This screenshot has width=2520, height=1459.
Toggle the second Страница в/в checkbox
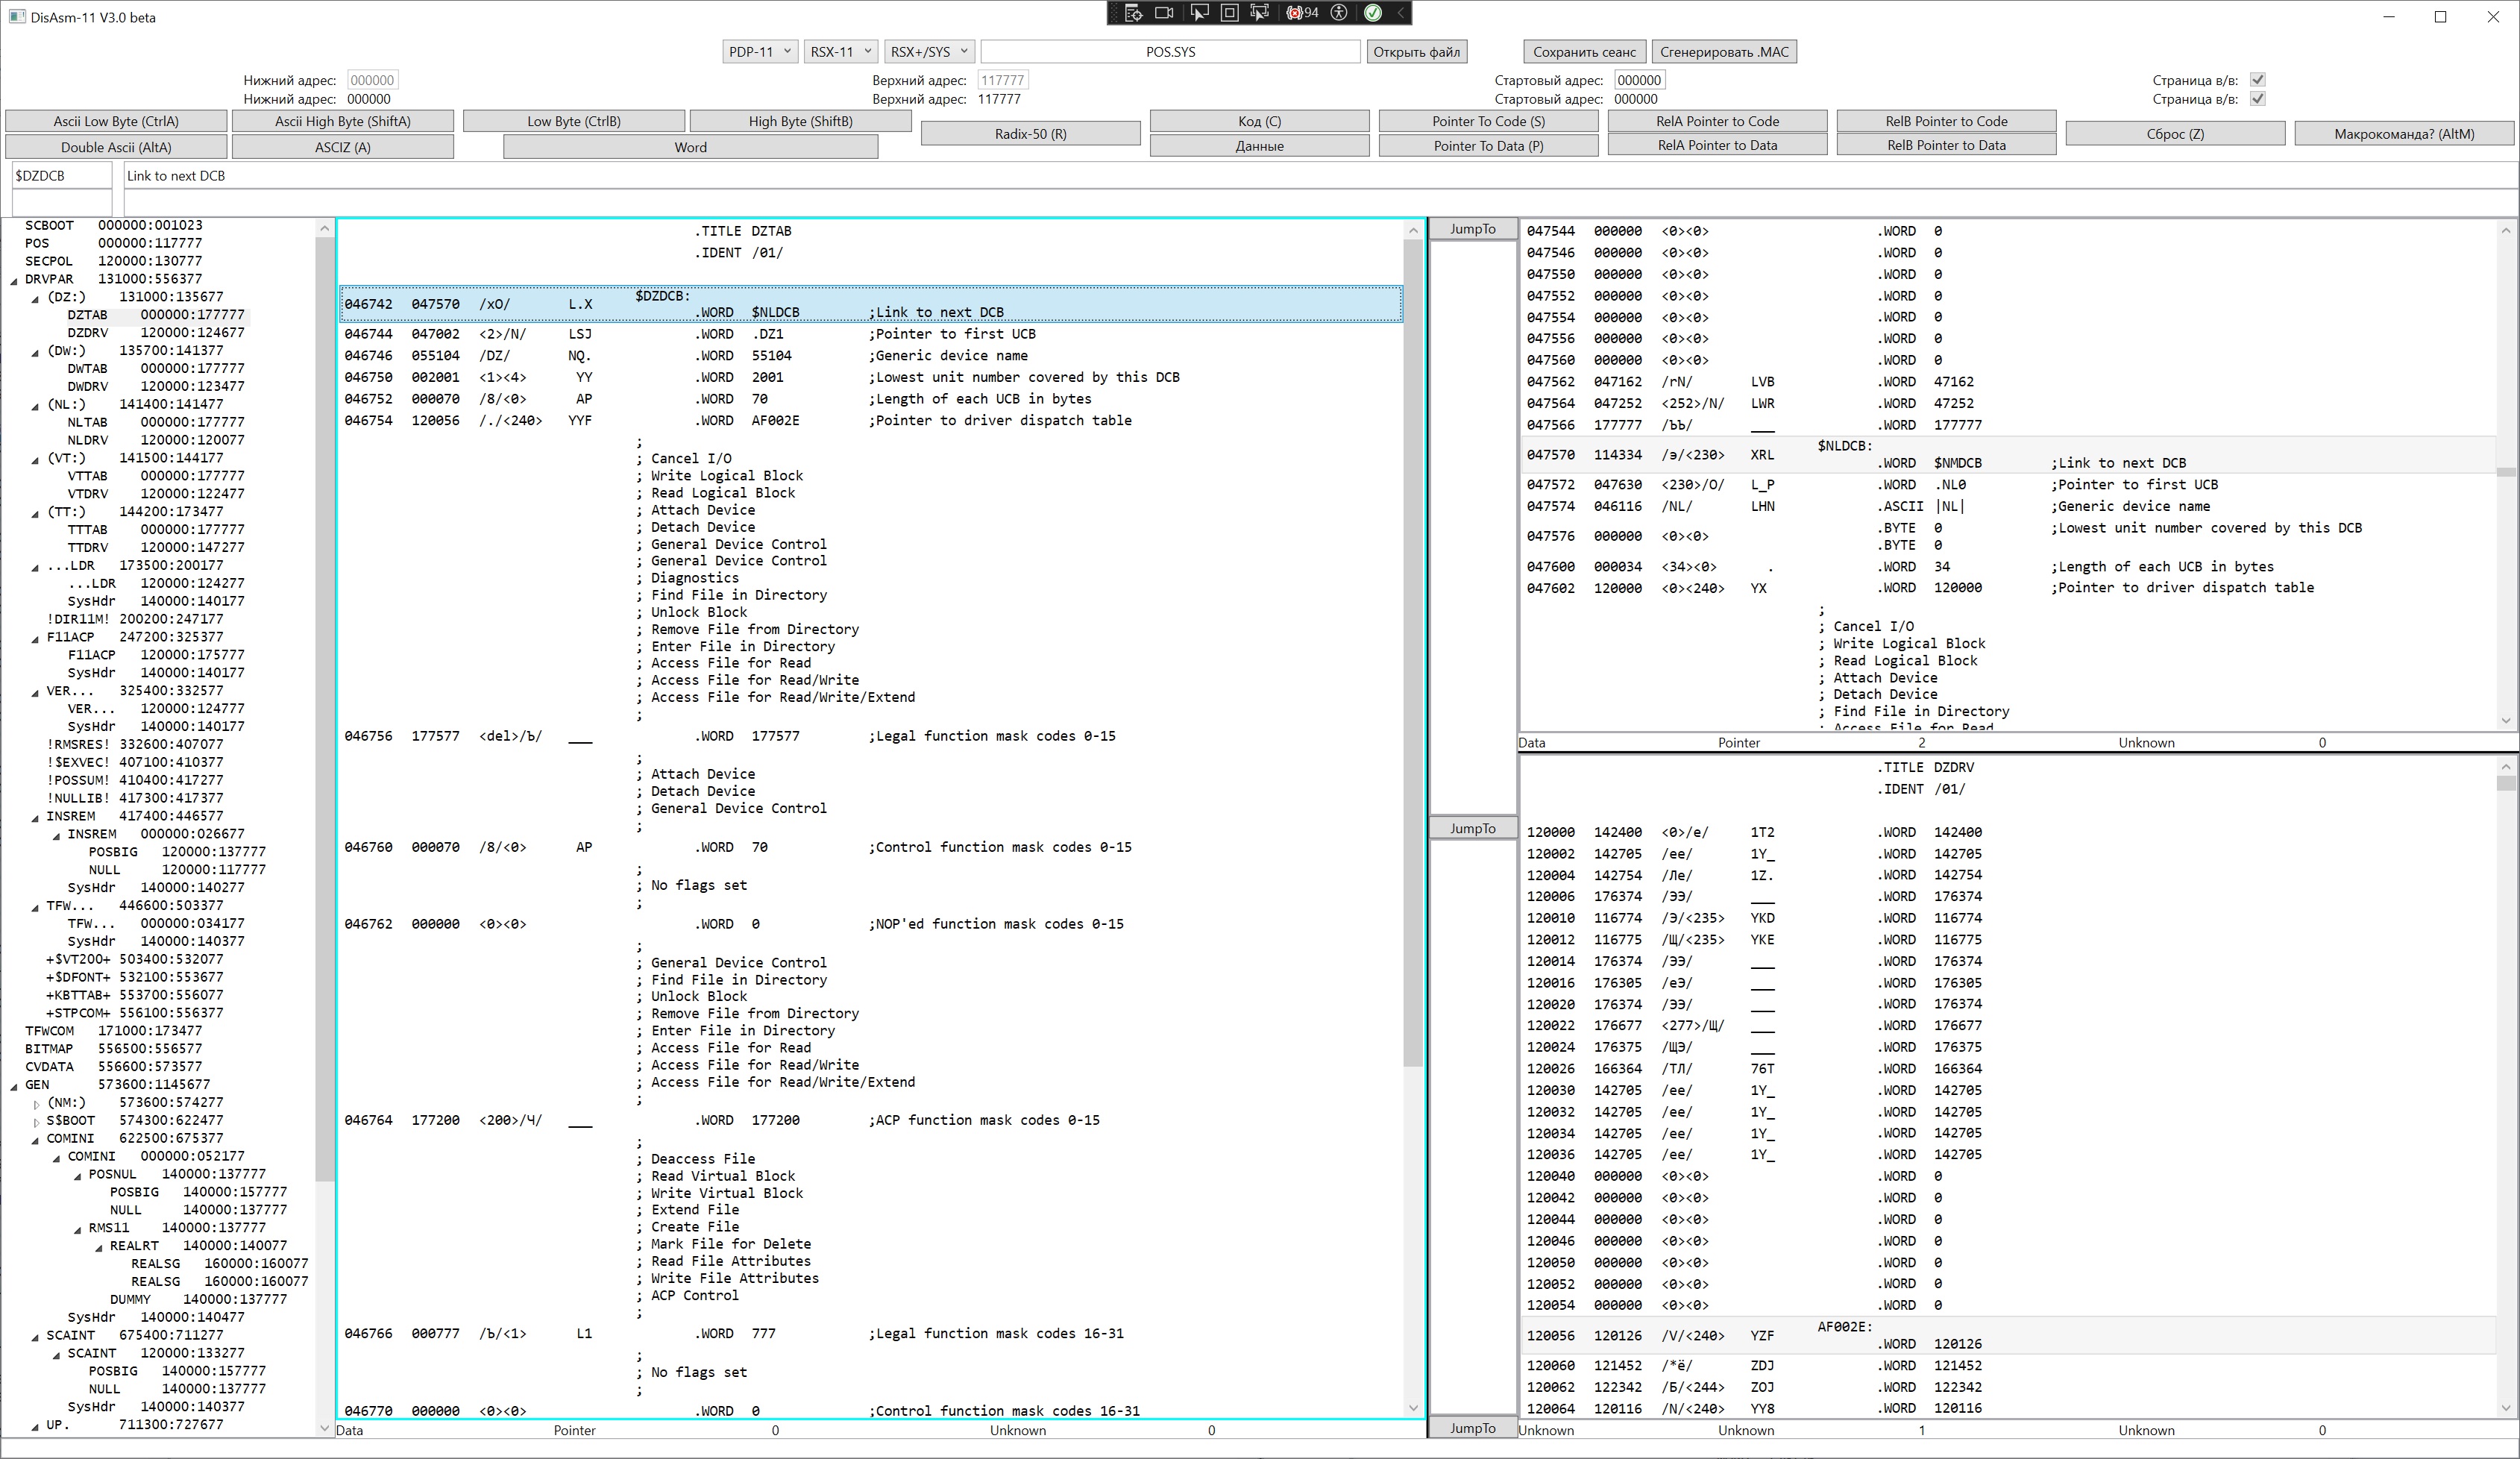pyautogui.click(x=2257, y=99)
